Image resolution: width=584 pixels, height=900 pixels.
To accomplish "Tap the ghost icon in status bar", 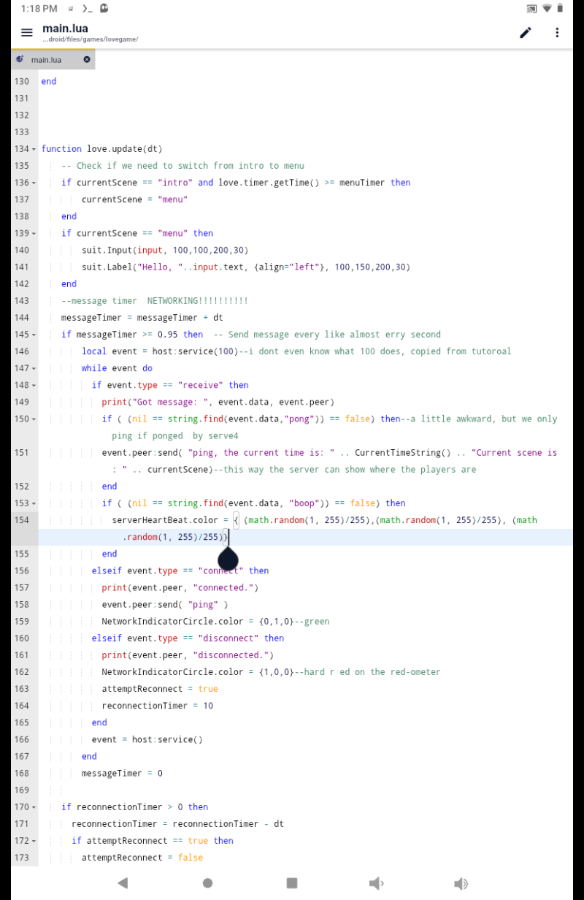I will click(x=104, y=9).
